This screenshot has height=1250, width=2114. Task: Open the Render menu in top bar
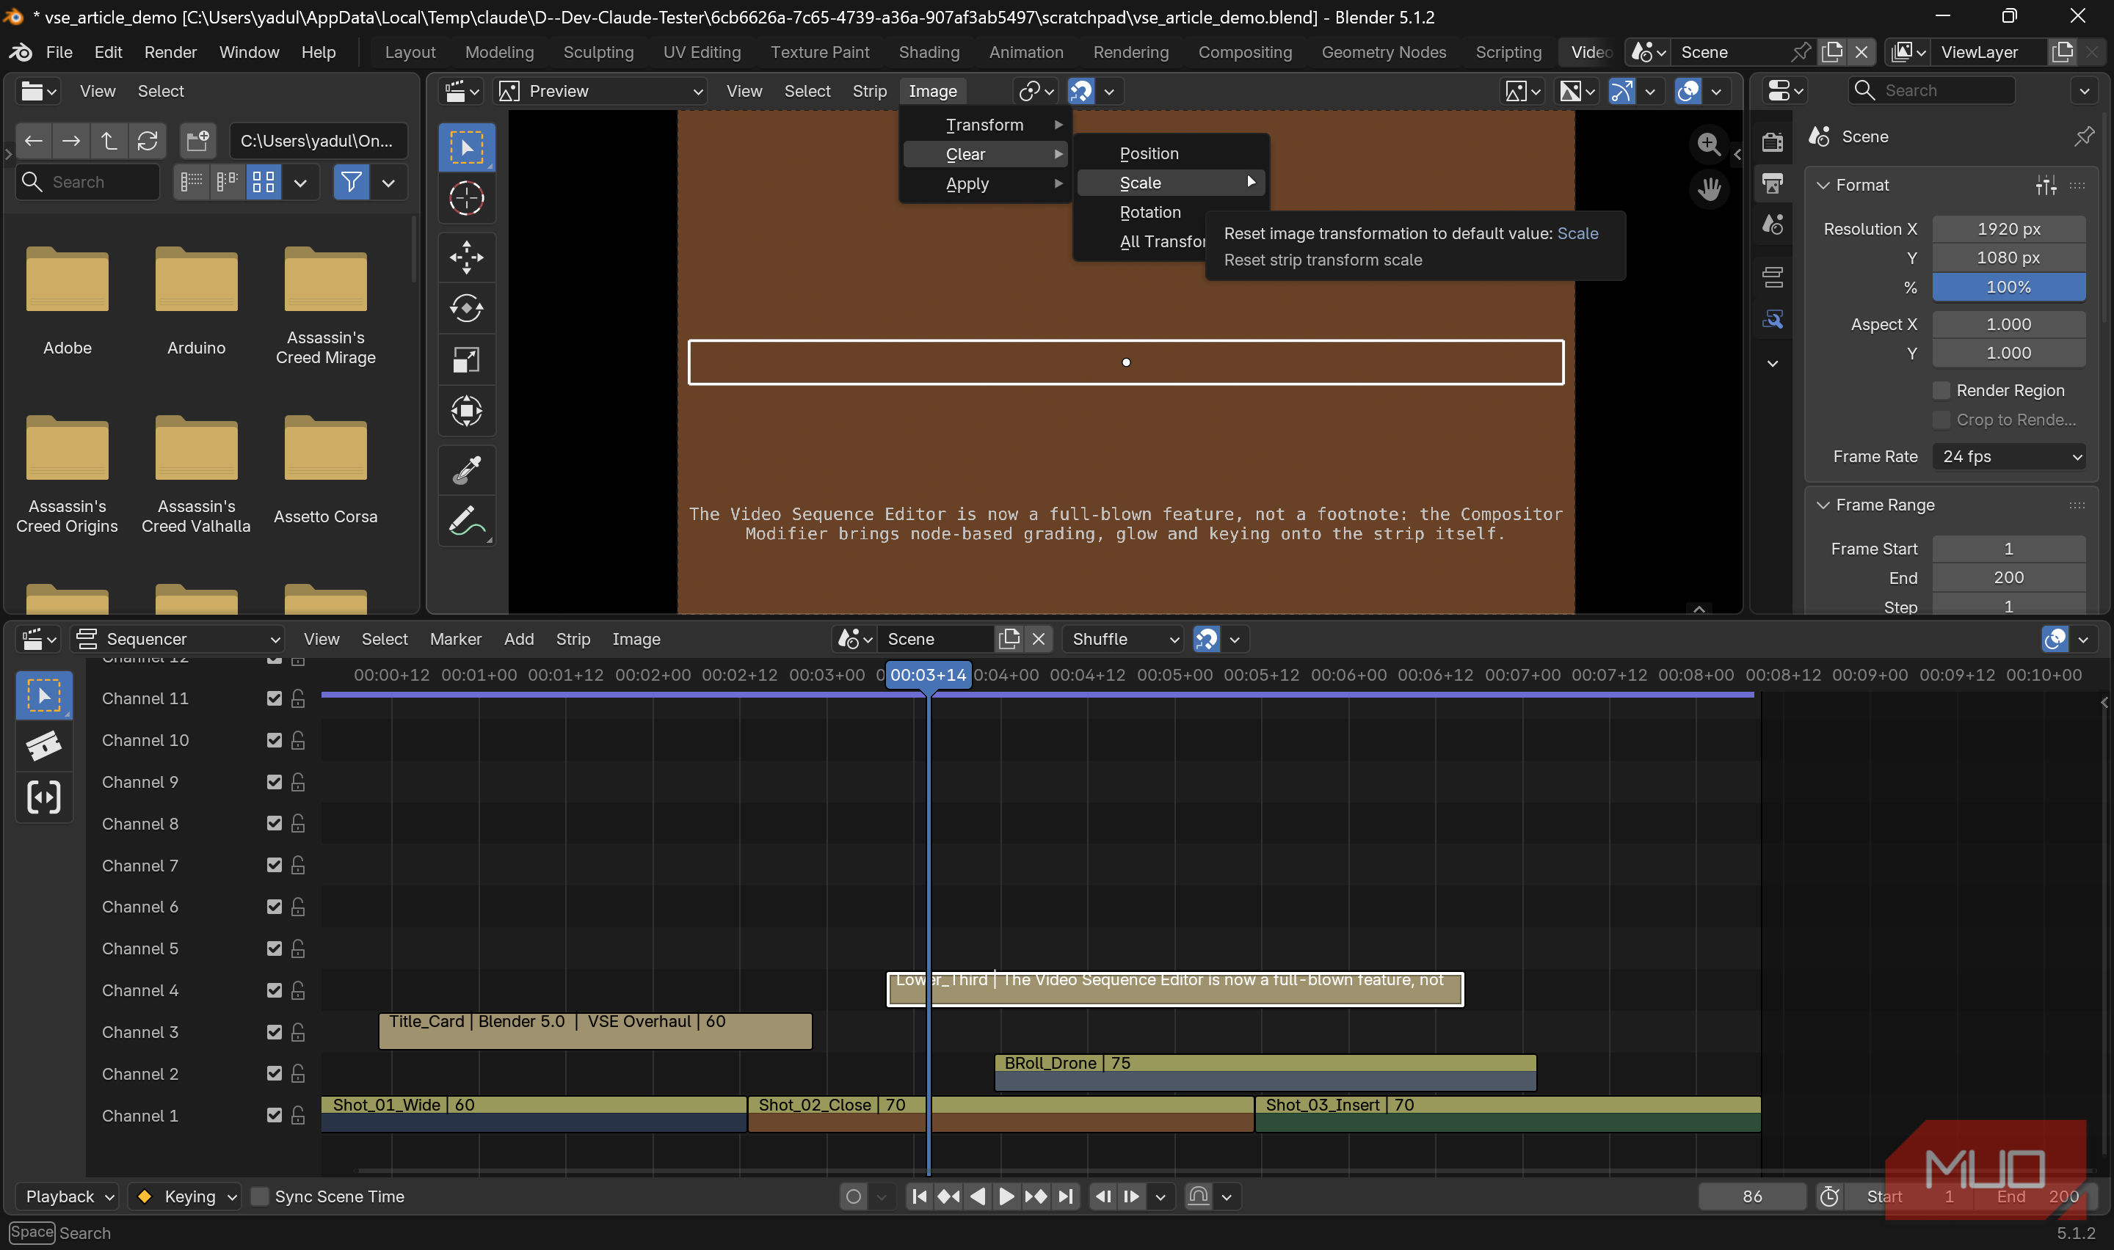170,52
